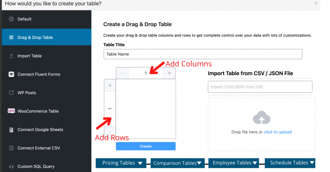
Task: Expand the Comparison Tables dropdown
Action: [x=178, y=163]
